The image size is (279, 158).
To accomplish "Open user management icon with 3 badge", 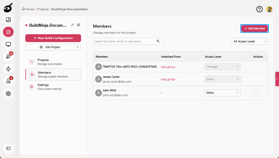I will pyautogui.click(x=8, y=81).
